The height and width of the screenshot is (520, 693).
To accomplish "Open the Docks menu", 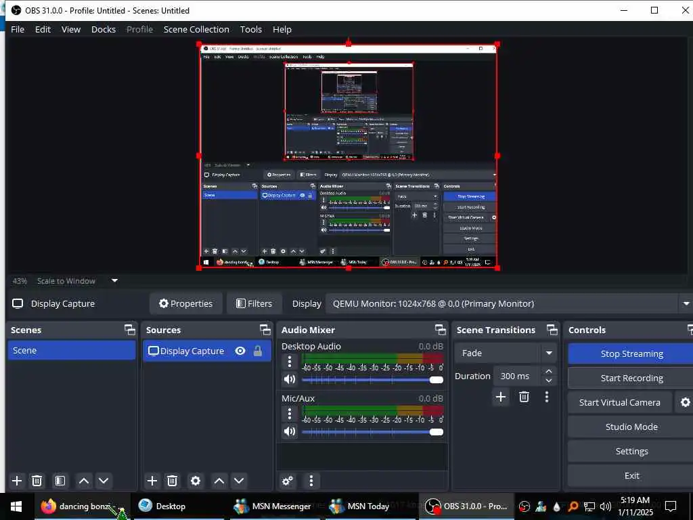I will 104,29.
